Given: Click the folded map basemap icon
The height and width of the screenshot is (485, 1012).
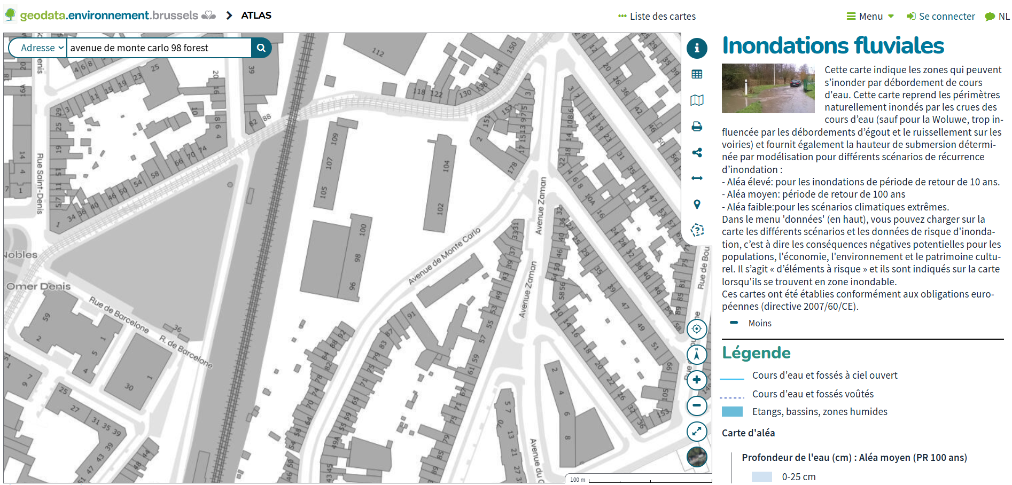Looking at the screenshot, I should 697,100.
